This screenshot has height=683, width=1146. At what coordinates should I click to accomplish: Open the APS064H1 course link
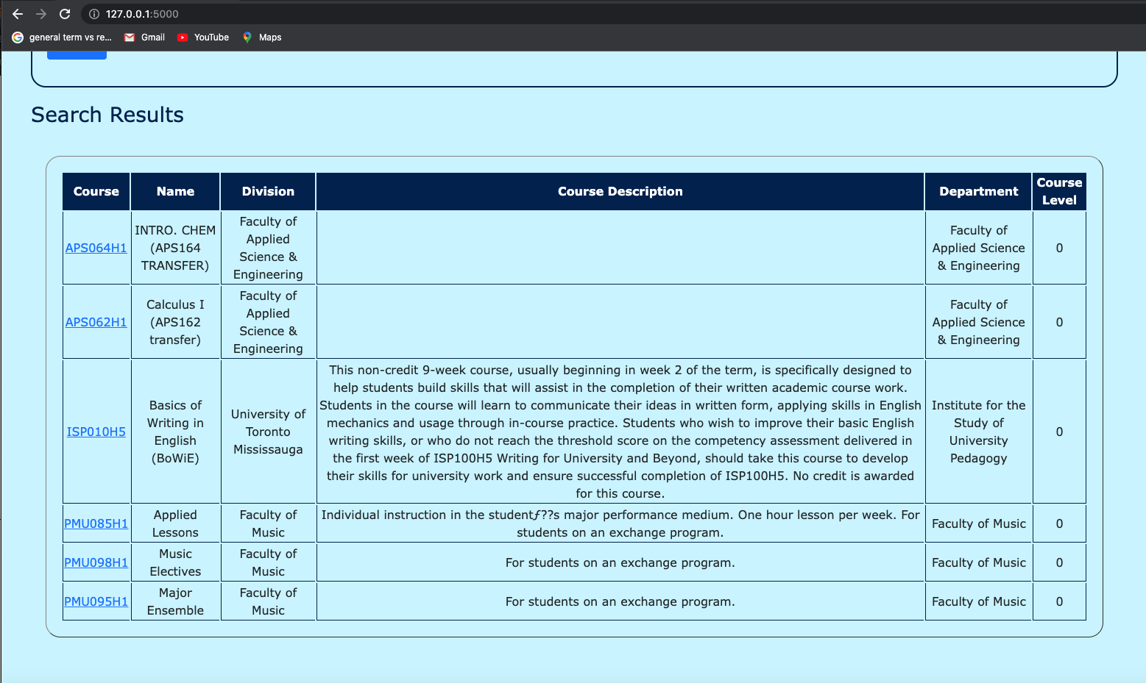[96, 248]
